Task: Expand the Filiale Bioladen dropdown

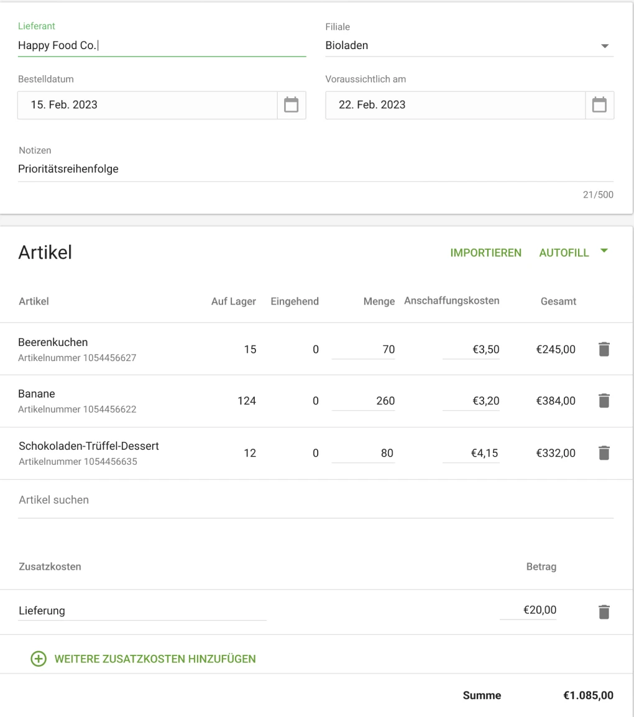Action: [x=604, y=47]
